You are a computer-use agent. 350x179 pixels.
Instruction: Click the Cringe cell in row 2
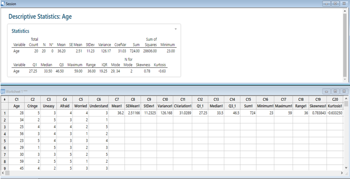coord(32,120)
